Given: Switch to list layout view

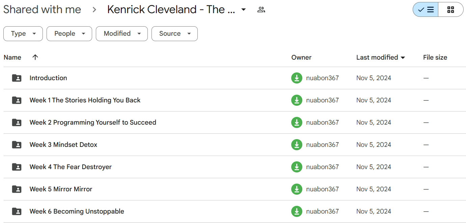Looking at the screenshot, I should [x=426, y=10].
